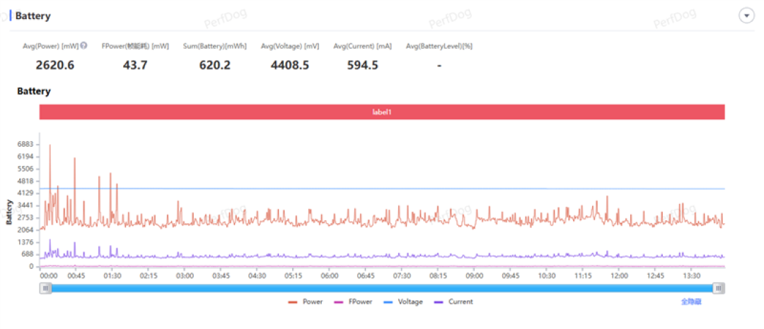Click the Avg(Voltage) value 4408.5
The height and width of the screenshot is (329, 764).
click(x=290, y=65)
